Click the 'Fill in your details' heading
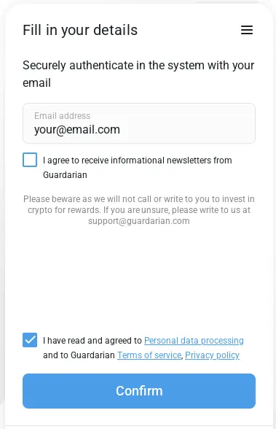The height and width of the screenshot is (429, 276). 80,30
